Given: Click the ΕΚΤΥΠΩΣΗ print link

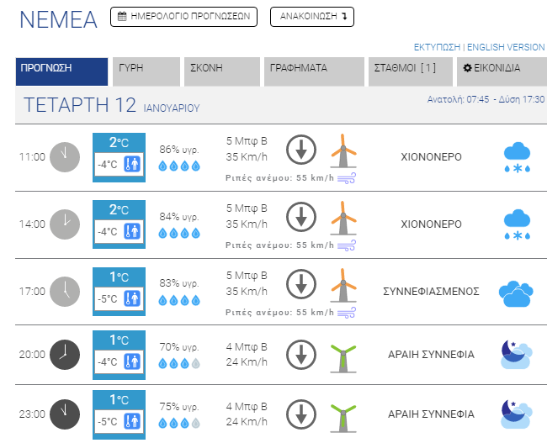Looking at the screenshot, I should click(437, 47).
